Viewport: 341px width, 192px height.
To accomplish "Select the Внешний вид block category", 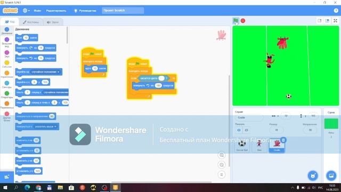I will click(7, 42).
